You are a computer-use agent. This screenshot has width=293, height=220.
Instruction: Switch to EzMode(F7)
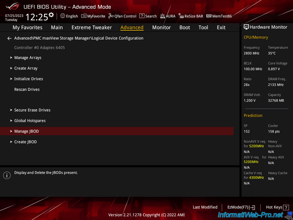241,207
